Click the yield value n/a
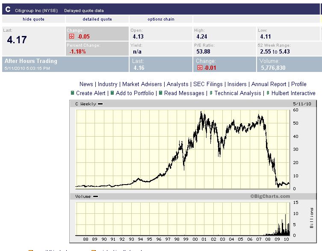This screenshot has height=251, width=322. (x=137, y=51)
